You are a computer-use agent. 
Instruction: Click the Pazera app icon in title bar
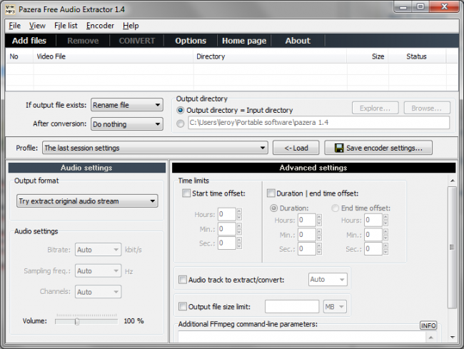point(10,9)
